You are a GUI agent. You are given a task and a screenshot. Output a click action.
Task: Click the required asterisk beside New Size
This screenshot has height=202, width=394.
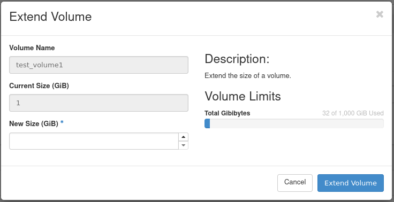[62, 123]
